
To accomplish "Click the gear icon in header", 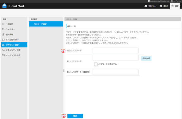I will pos(173,6).
